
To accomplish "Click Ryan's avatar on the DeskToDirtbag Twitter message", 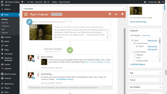I will pos(31,75).
